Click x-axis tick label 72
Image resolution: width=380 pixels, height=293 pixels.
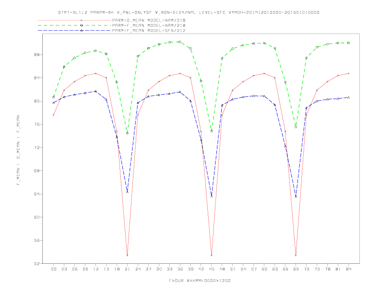pyautogui.click(x=306, y=269)
